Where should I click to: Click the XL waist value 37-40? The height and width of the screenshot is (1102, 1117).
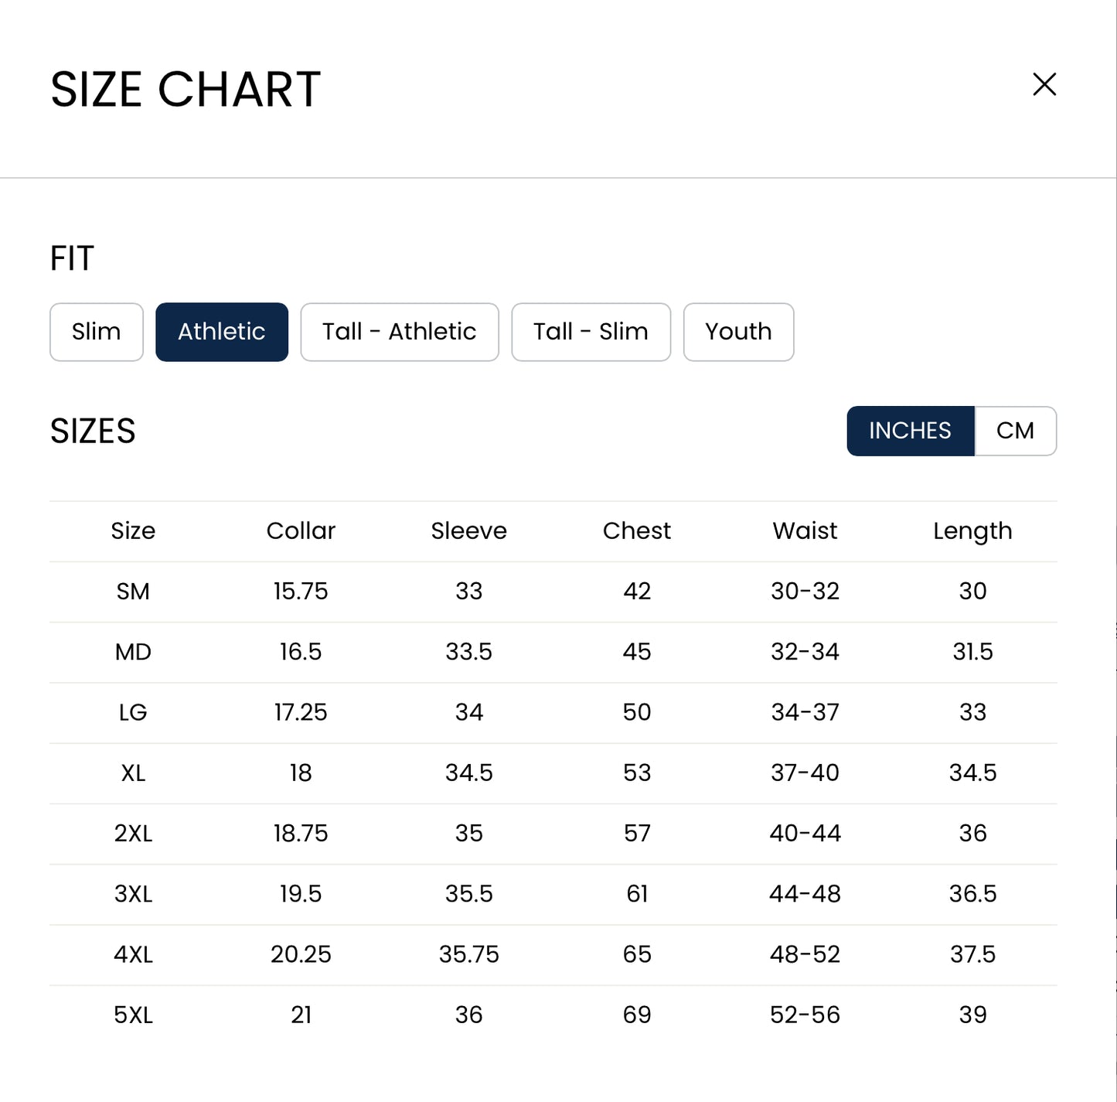coord(805,773)
